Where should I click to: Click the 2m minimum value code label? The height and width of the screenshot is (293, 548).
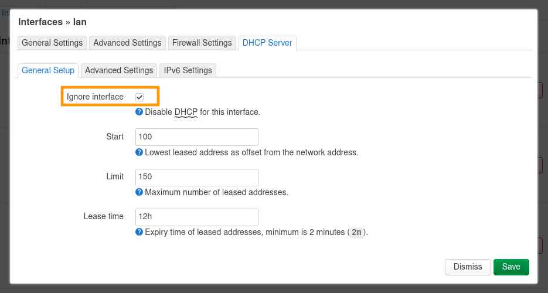[x=356, y=233]
